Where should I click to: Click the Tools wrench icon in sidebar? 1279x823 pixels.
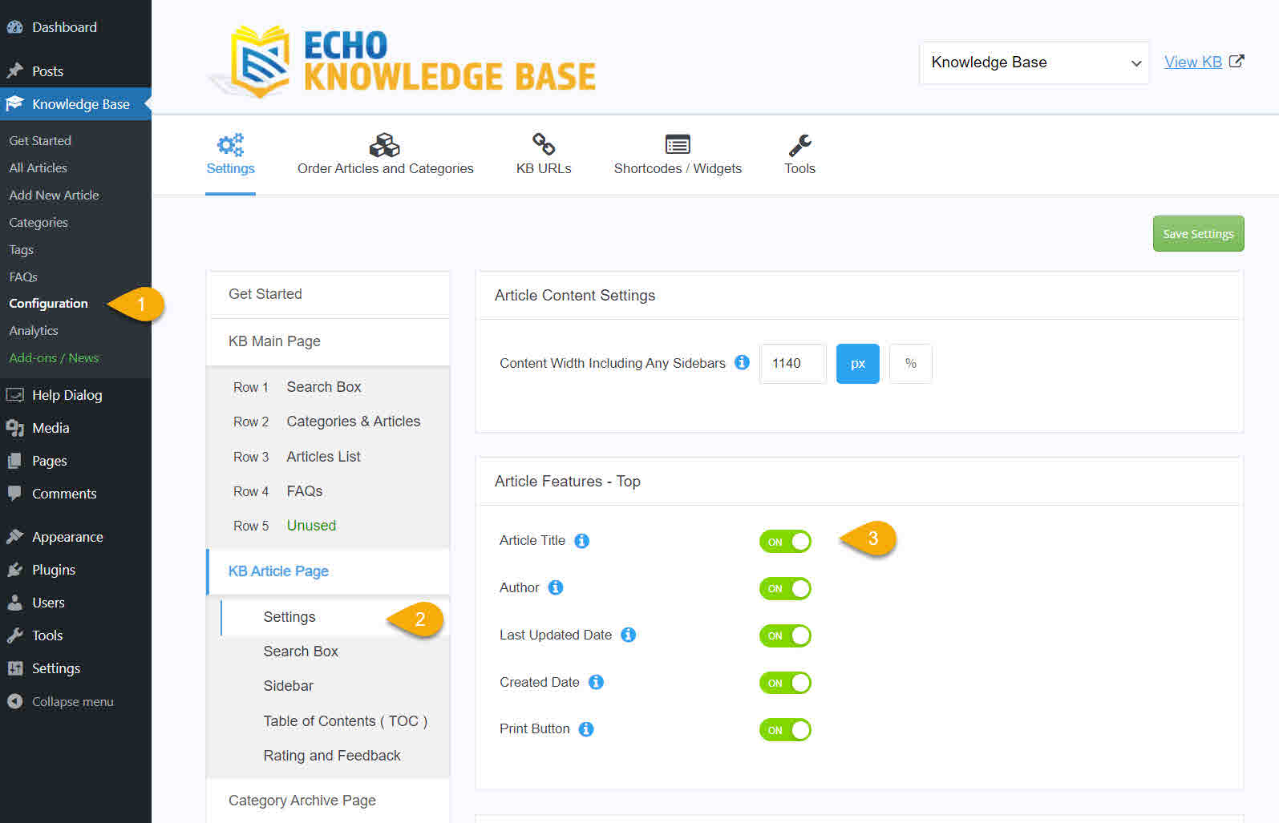[14, 635]
